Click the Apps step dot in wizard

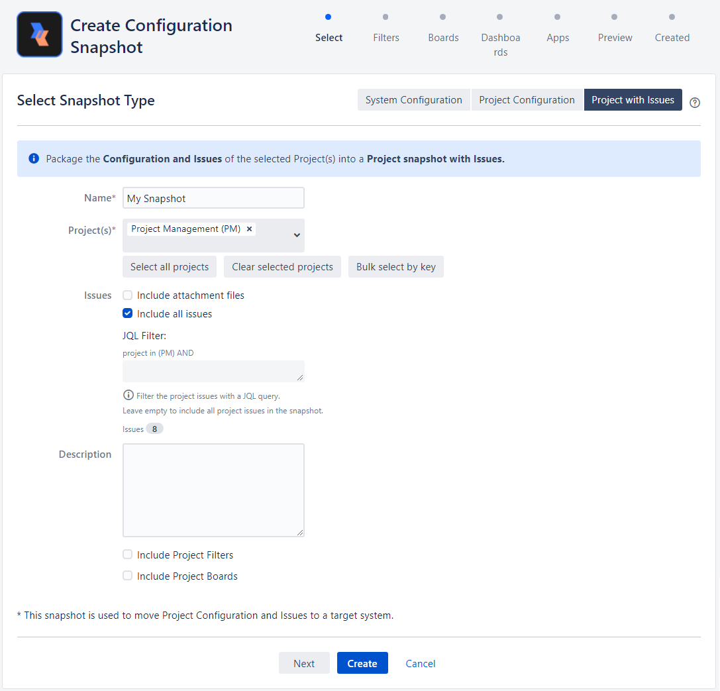click(557, 17)
